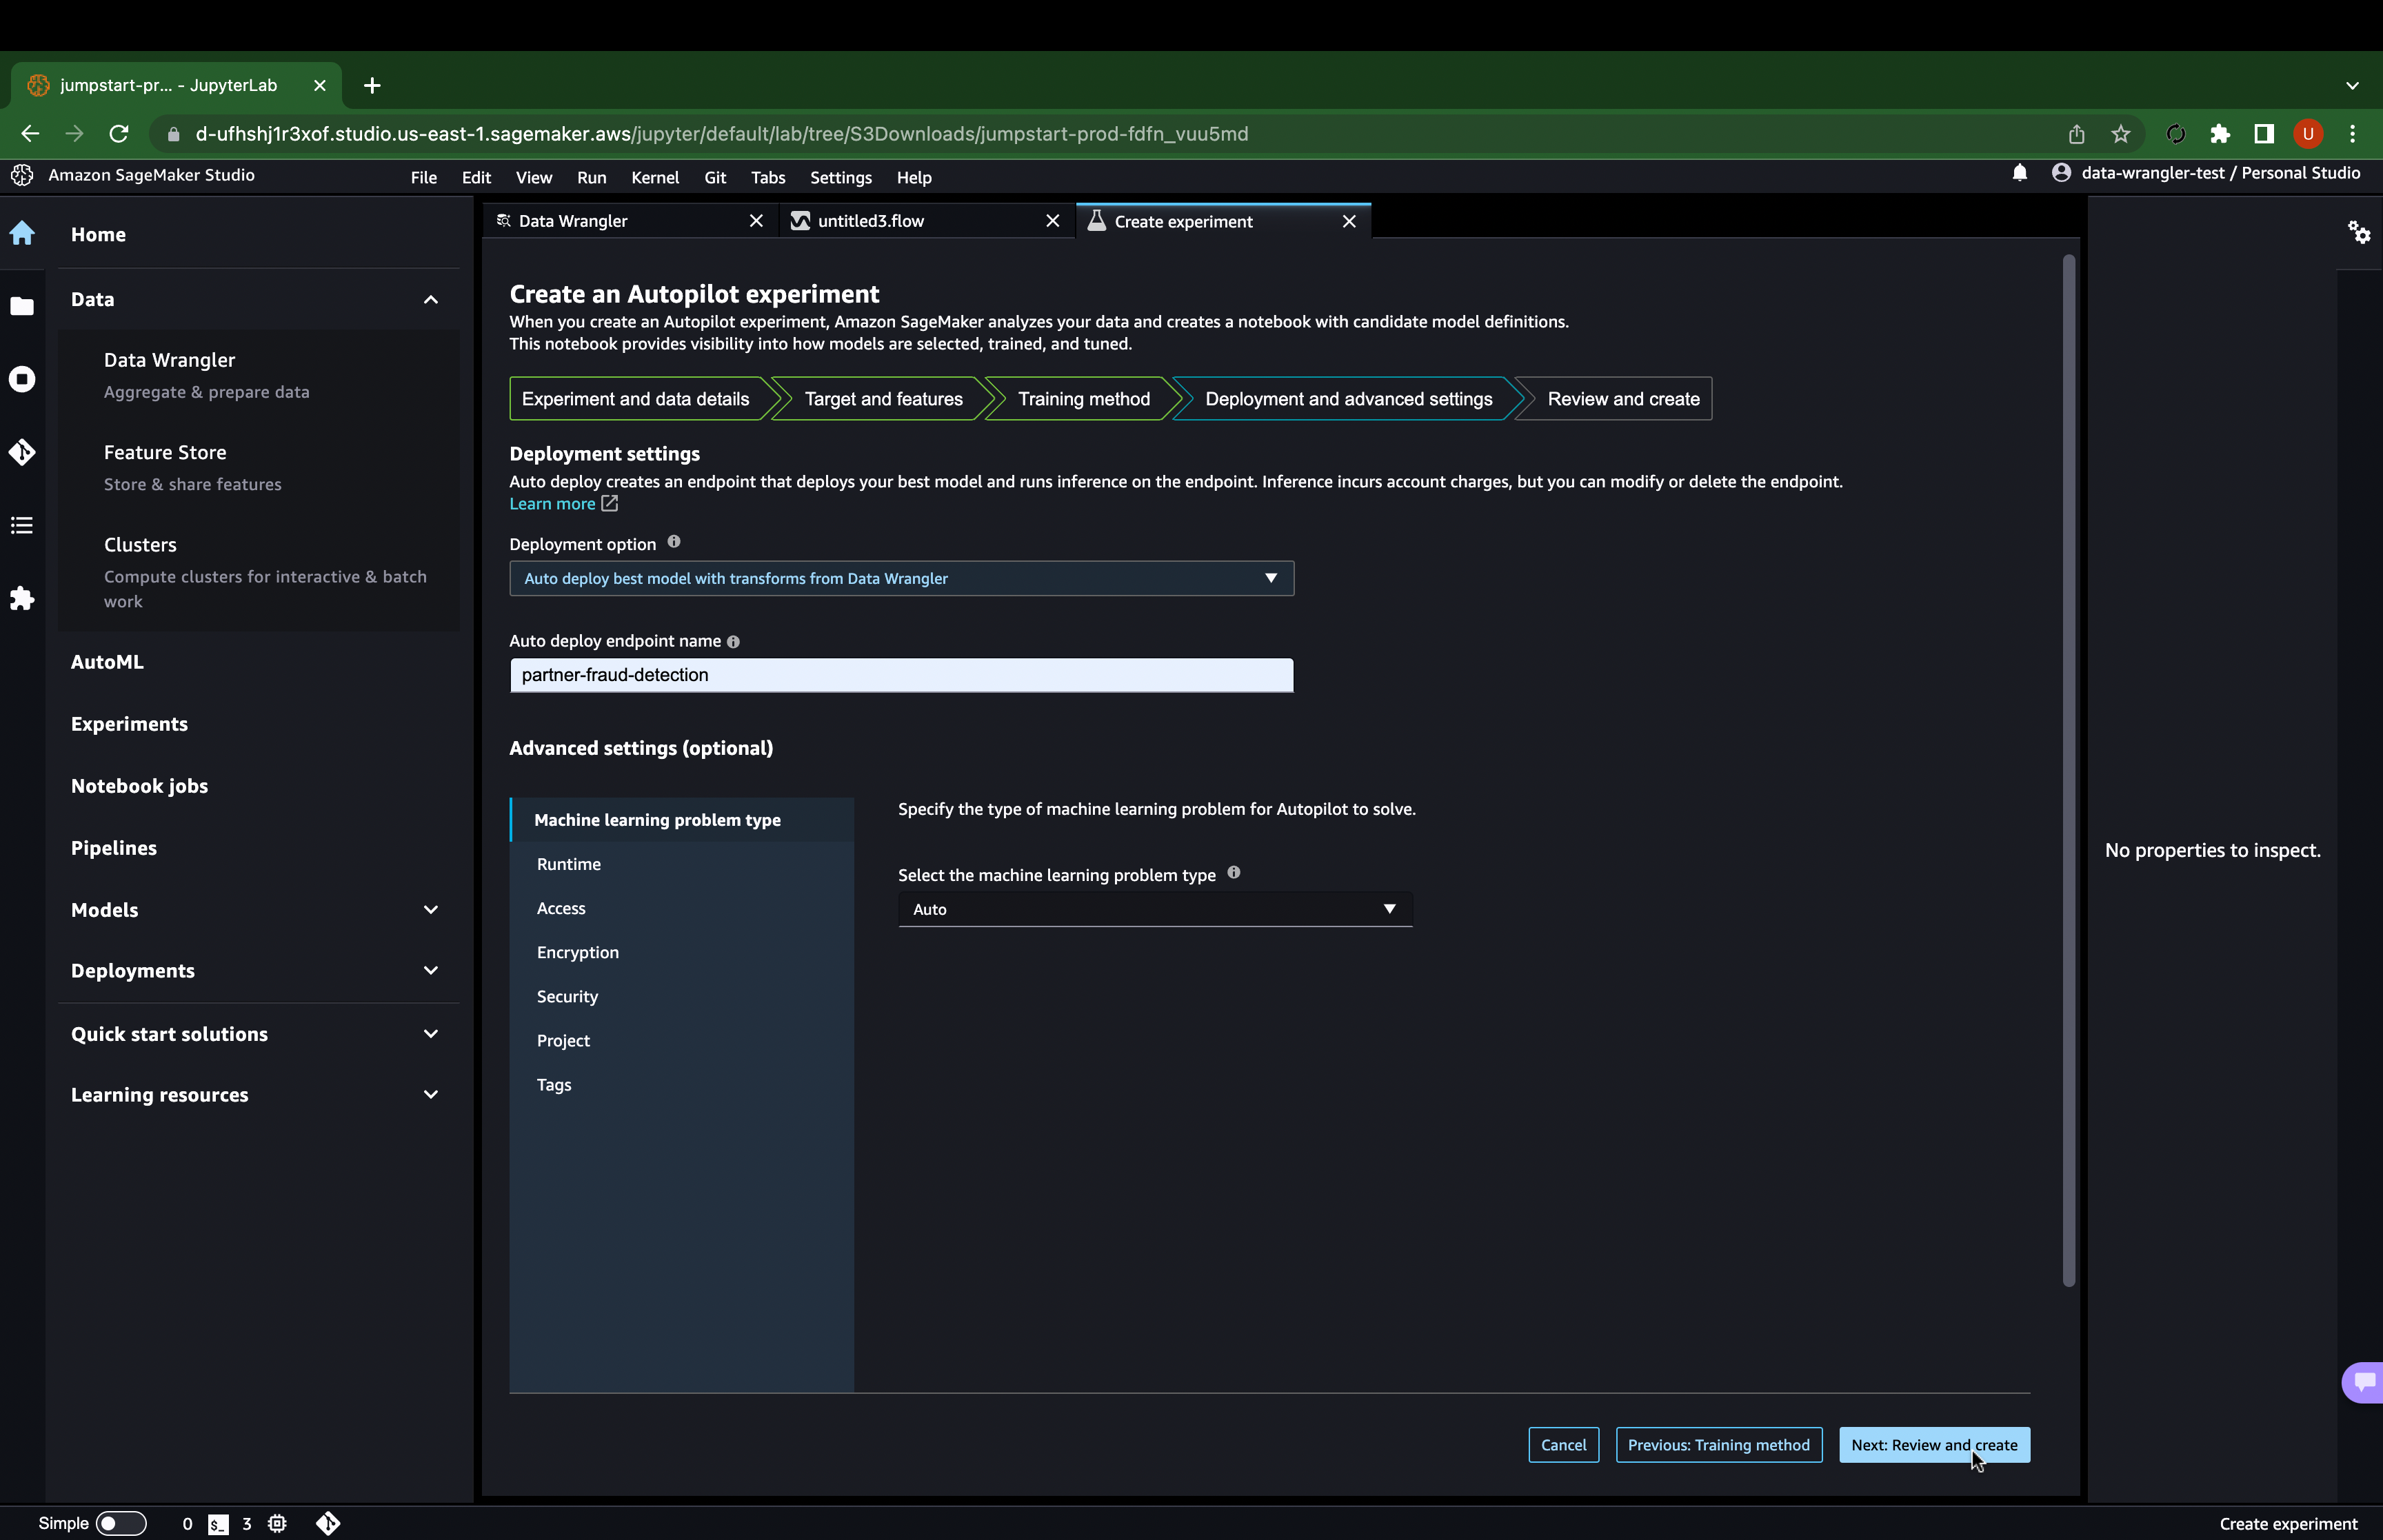This screenshot has width=2383, height=1540.
Task: Open property inspector gear icon
Action: click(2359, 233)
